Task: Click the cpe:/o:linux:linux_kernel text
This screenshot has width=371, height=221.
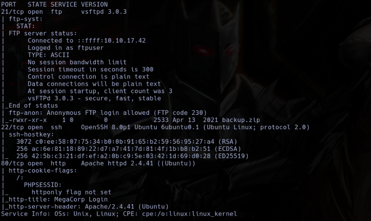Action: pyautogui.click(x=190, y=214)
